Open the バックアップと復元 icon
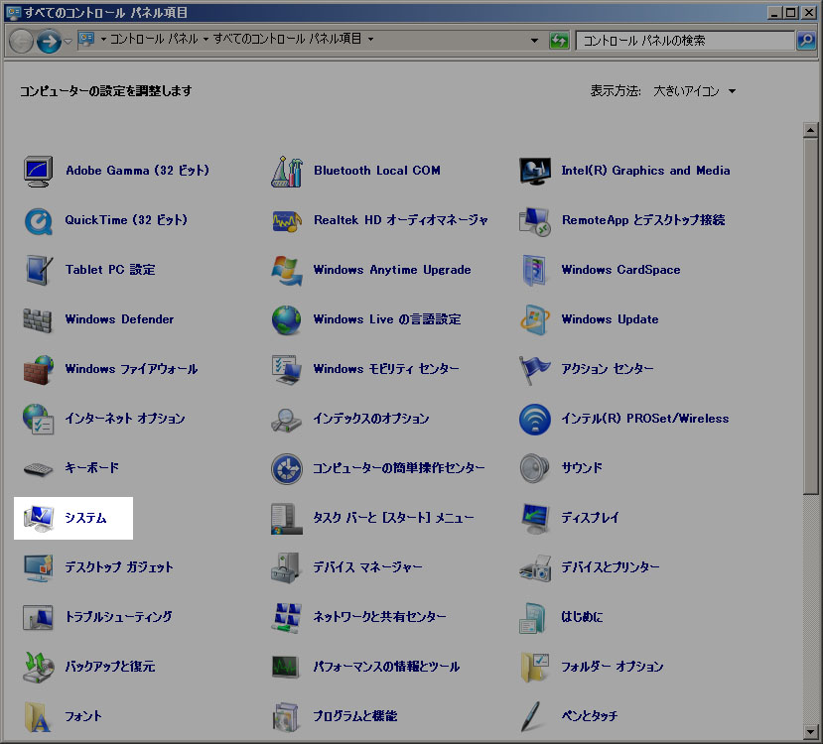This screenshot has height=744, width=823. [x=39, y=667]
